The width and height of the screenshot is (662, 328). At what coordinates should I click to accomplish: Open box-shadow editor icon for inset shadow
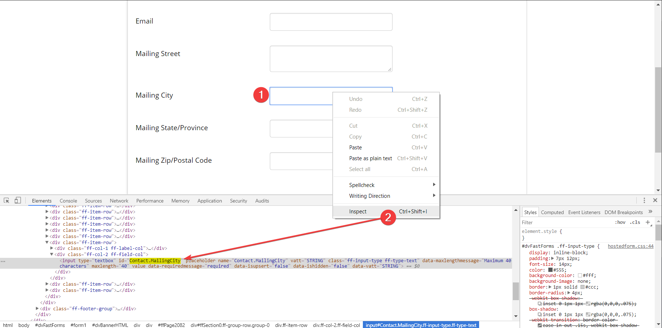540,315
